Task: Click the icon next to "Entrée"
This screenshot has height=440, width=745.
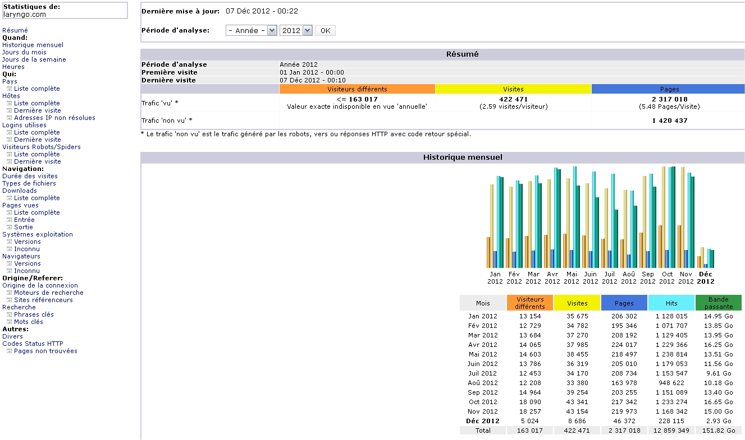Action: (9, 220)
